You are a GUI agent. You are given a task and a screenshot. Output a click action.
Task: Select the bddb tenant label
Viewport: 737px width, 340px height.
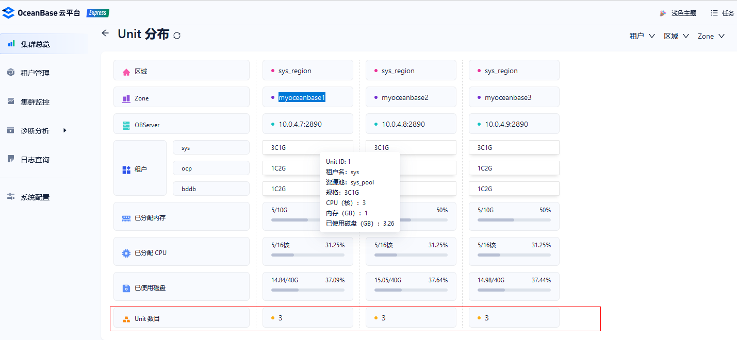coord(211,189)
